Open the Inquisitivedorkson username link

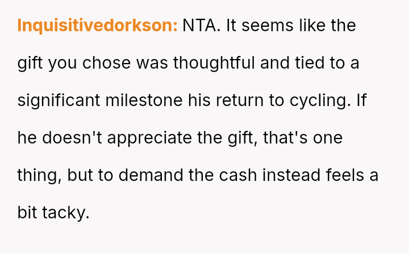click(x=97, y=26)
